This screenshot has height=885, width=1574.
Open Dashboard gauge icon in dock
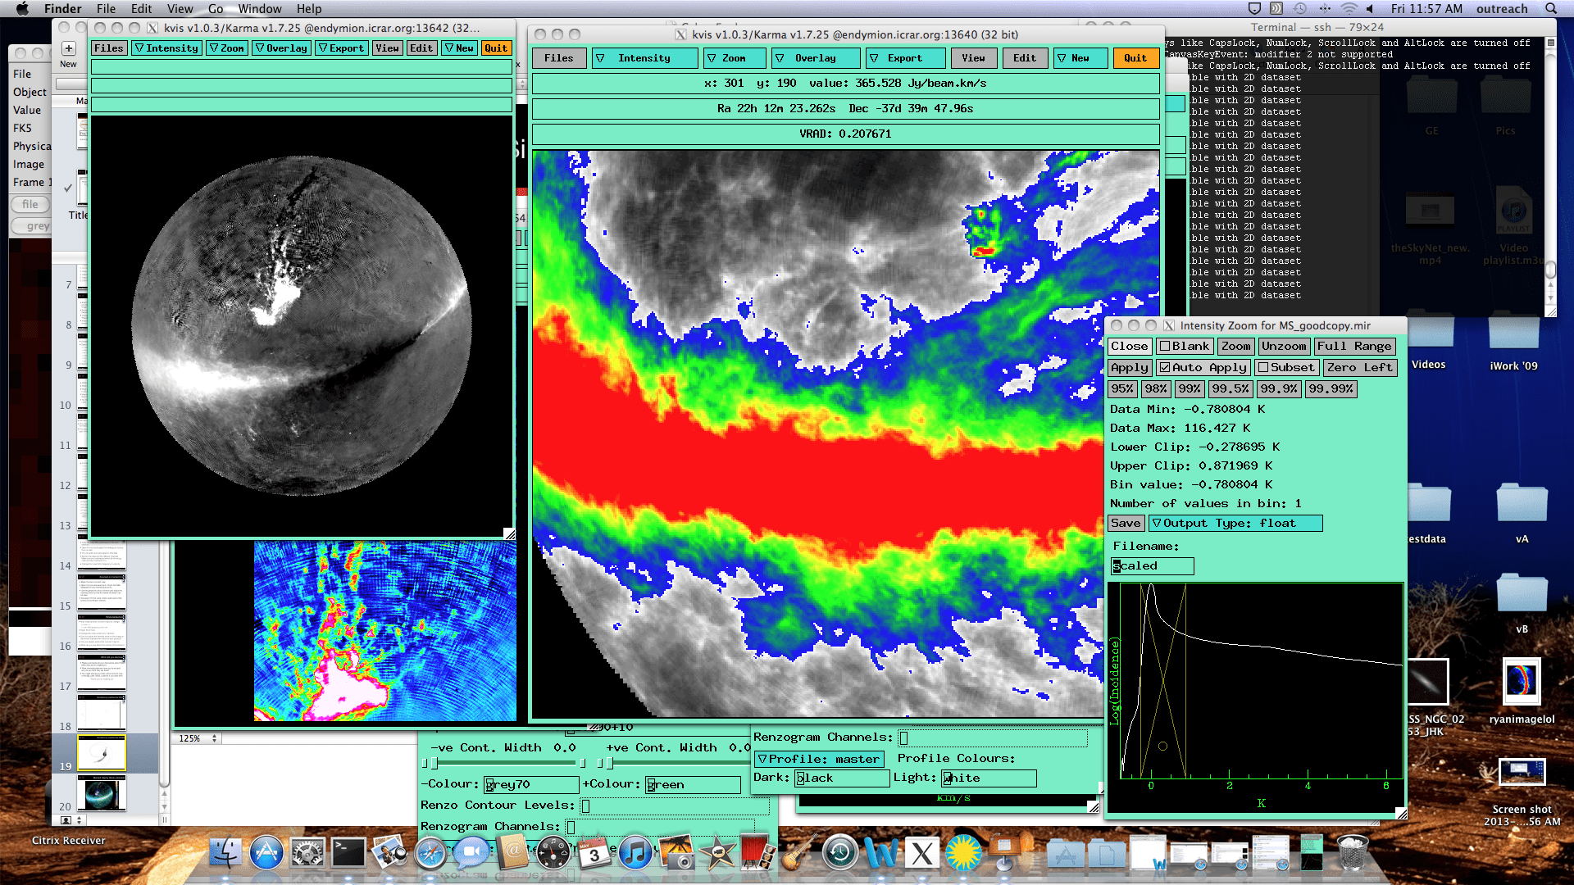(553, 853)
